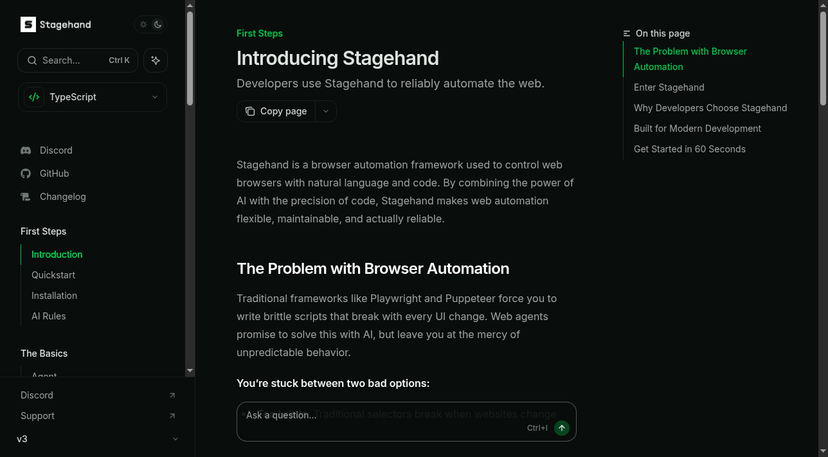This screenshot has height=457, width=828.
Task: Jump to Get Started in 60 Seconds
Action: pos(690,149)
